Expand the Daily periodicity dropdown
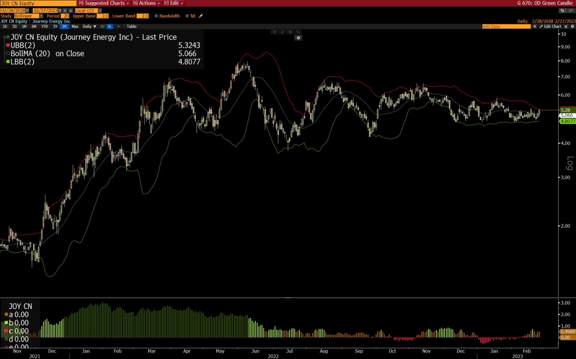The height and width of the screenshot is (359, 576). pos(89,26)
